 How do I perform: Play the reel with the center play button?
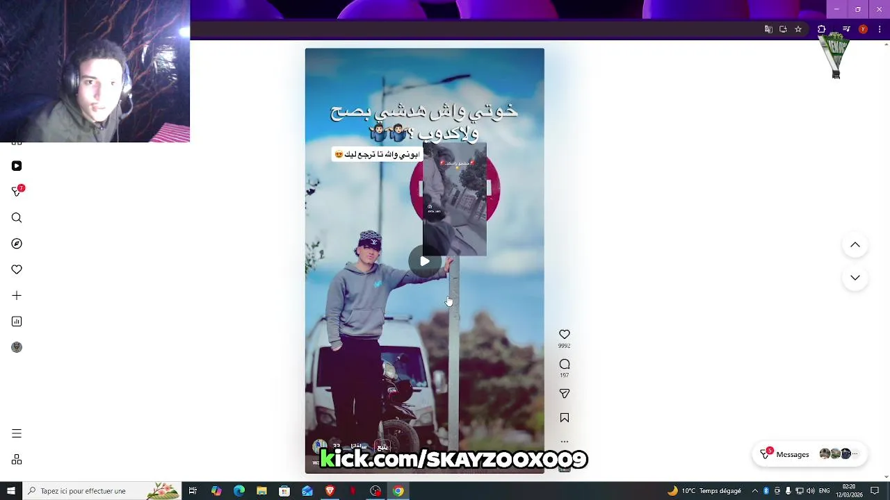pos(424,262)
